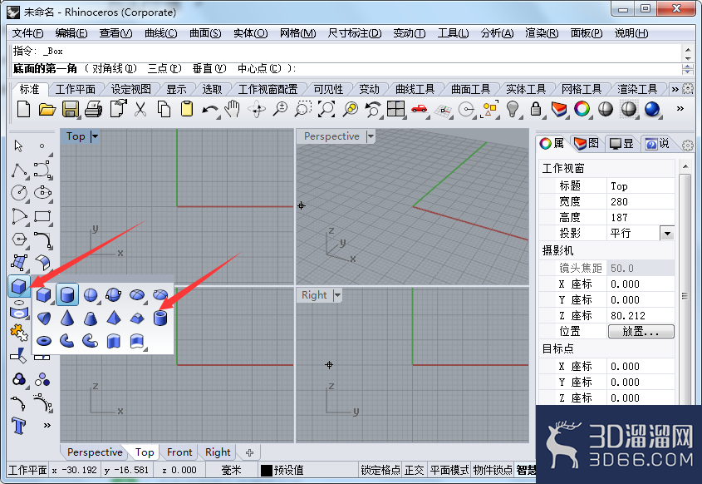Click the padlock Lock icon
The height and width of the screenshot is (484, 702).
(536, 109)
